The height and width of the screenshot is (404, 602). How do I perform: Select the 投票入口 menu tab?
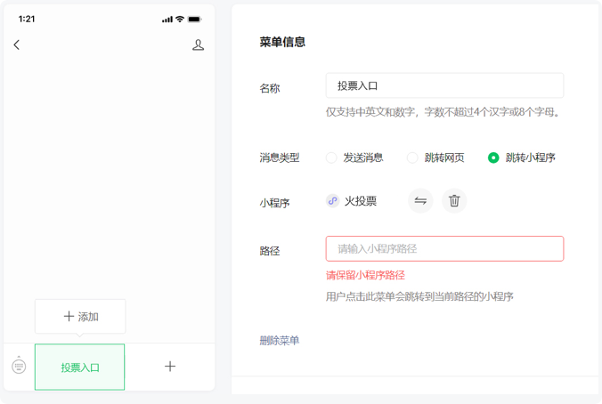tap(80, 367)
